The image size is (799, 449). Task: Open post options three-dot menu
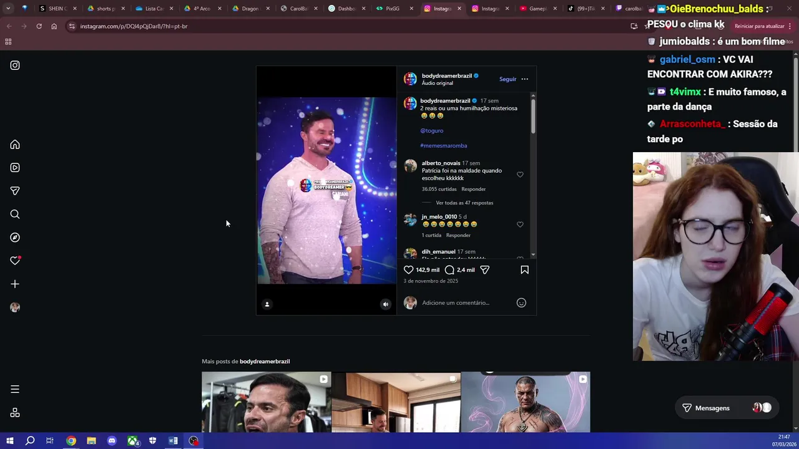[x=524, y=79]
